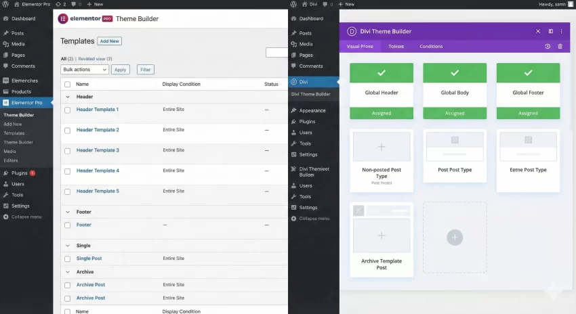Collapse the Footer group chevron

[x=68, y=212]
